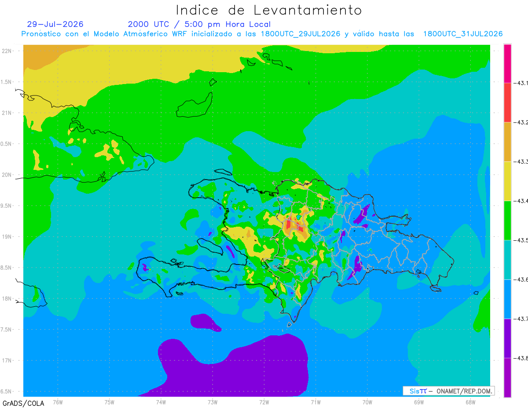Click the violet legend swatch below -43.8
Image resolution: width=528 pixels, height=408 pixels.
[507, 377]
